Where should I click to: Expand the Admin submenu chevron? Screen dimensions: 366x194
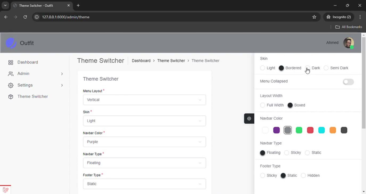tap(62, 74)
